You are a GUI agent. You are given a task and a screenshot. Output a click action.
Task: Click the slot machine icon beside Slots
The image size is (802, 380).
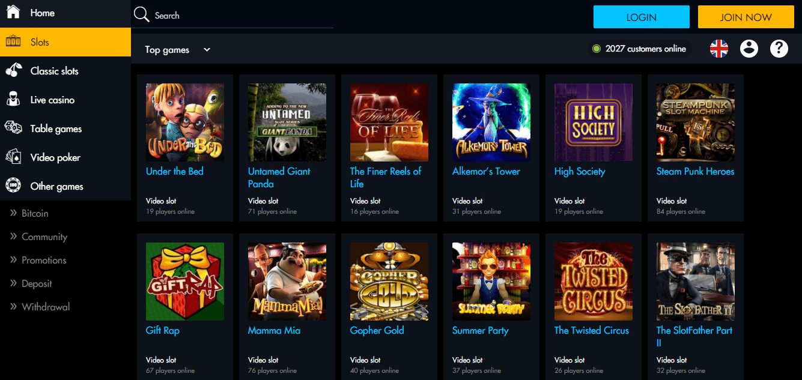click(x=13, y=42)
